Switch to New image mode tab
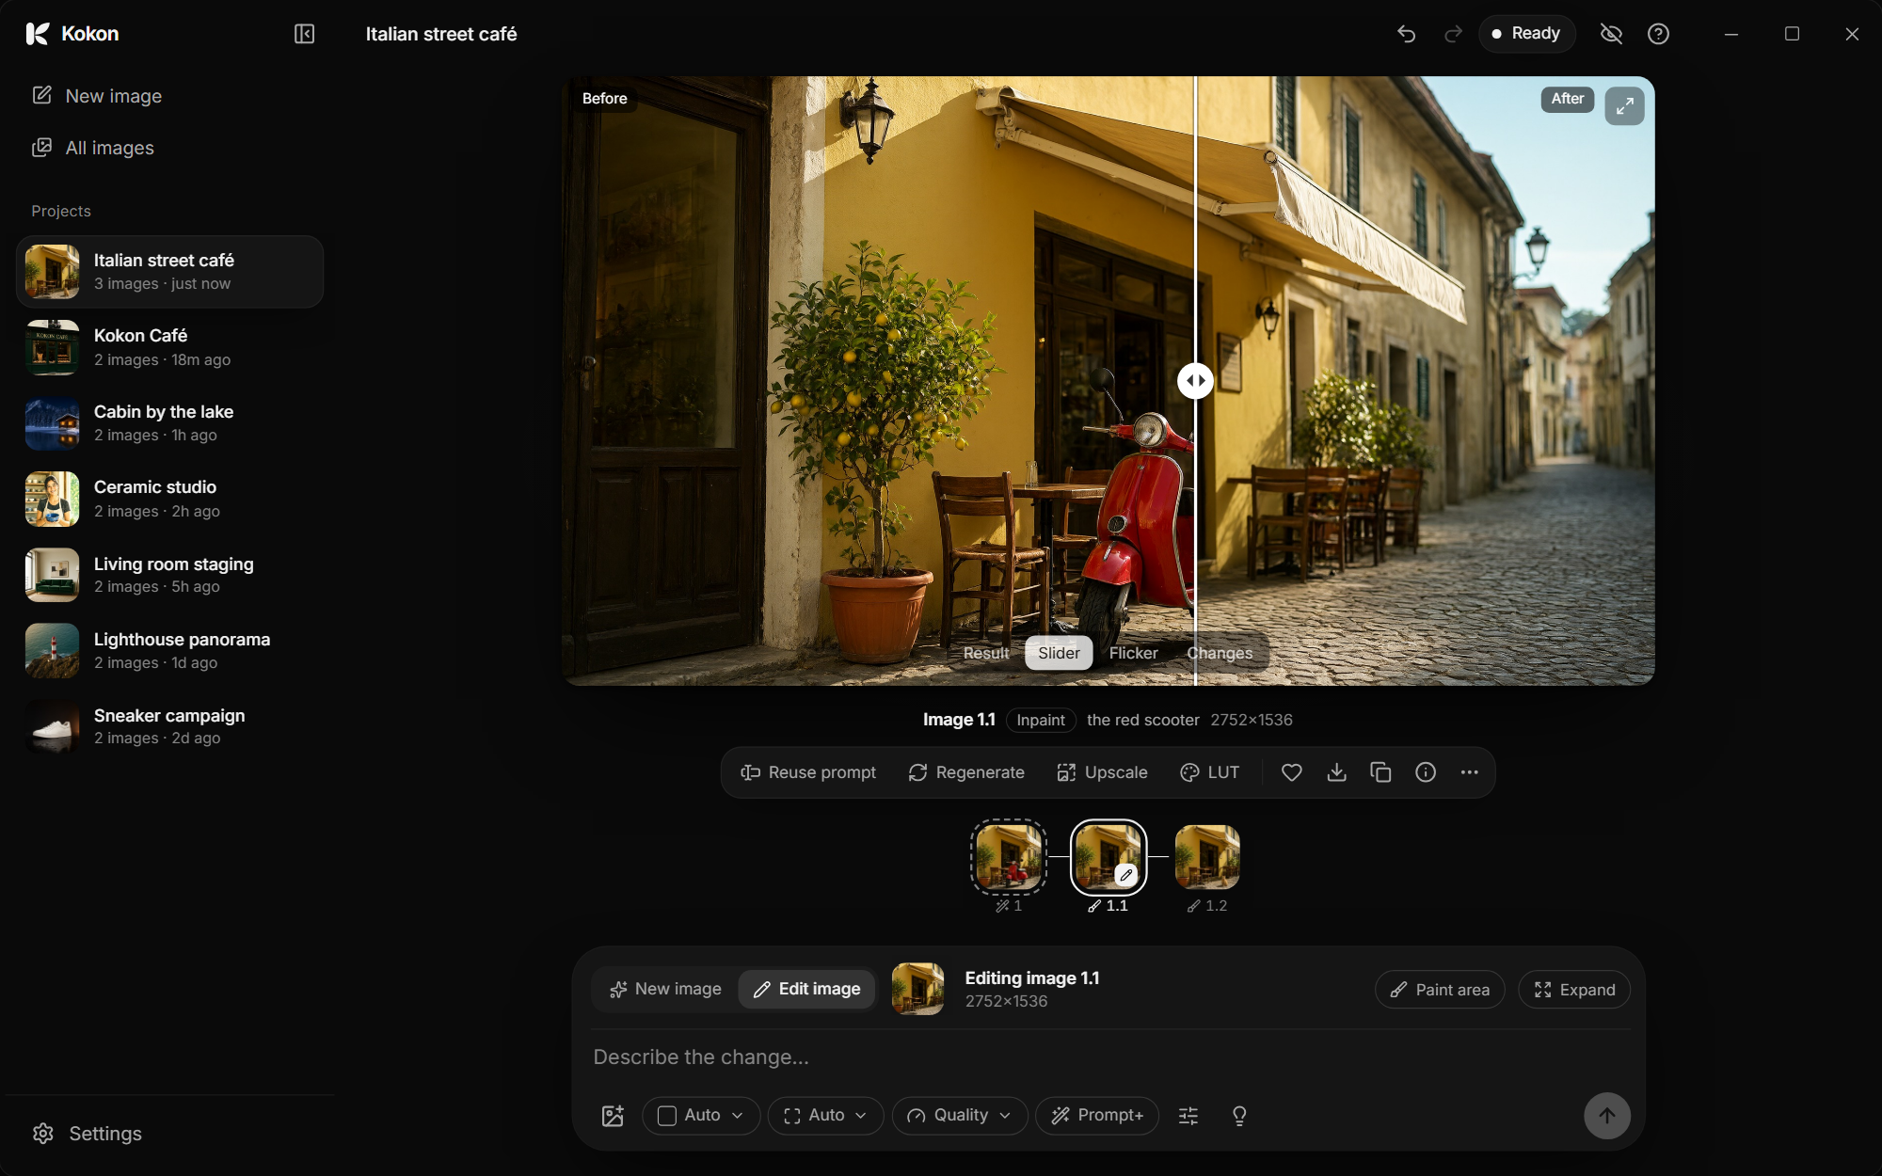 click(665, 989)
